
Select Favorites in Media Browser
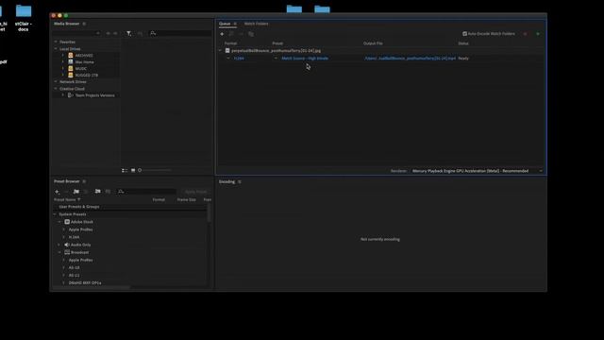pyautogui.click(x=67, y=42)
